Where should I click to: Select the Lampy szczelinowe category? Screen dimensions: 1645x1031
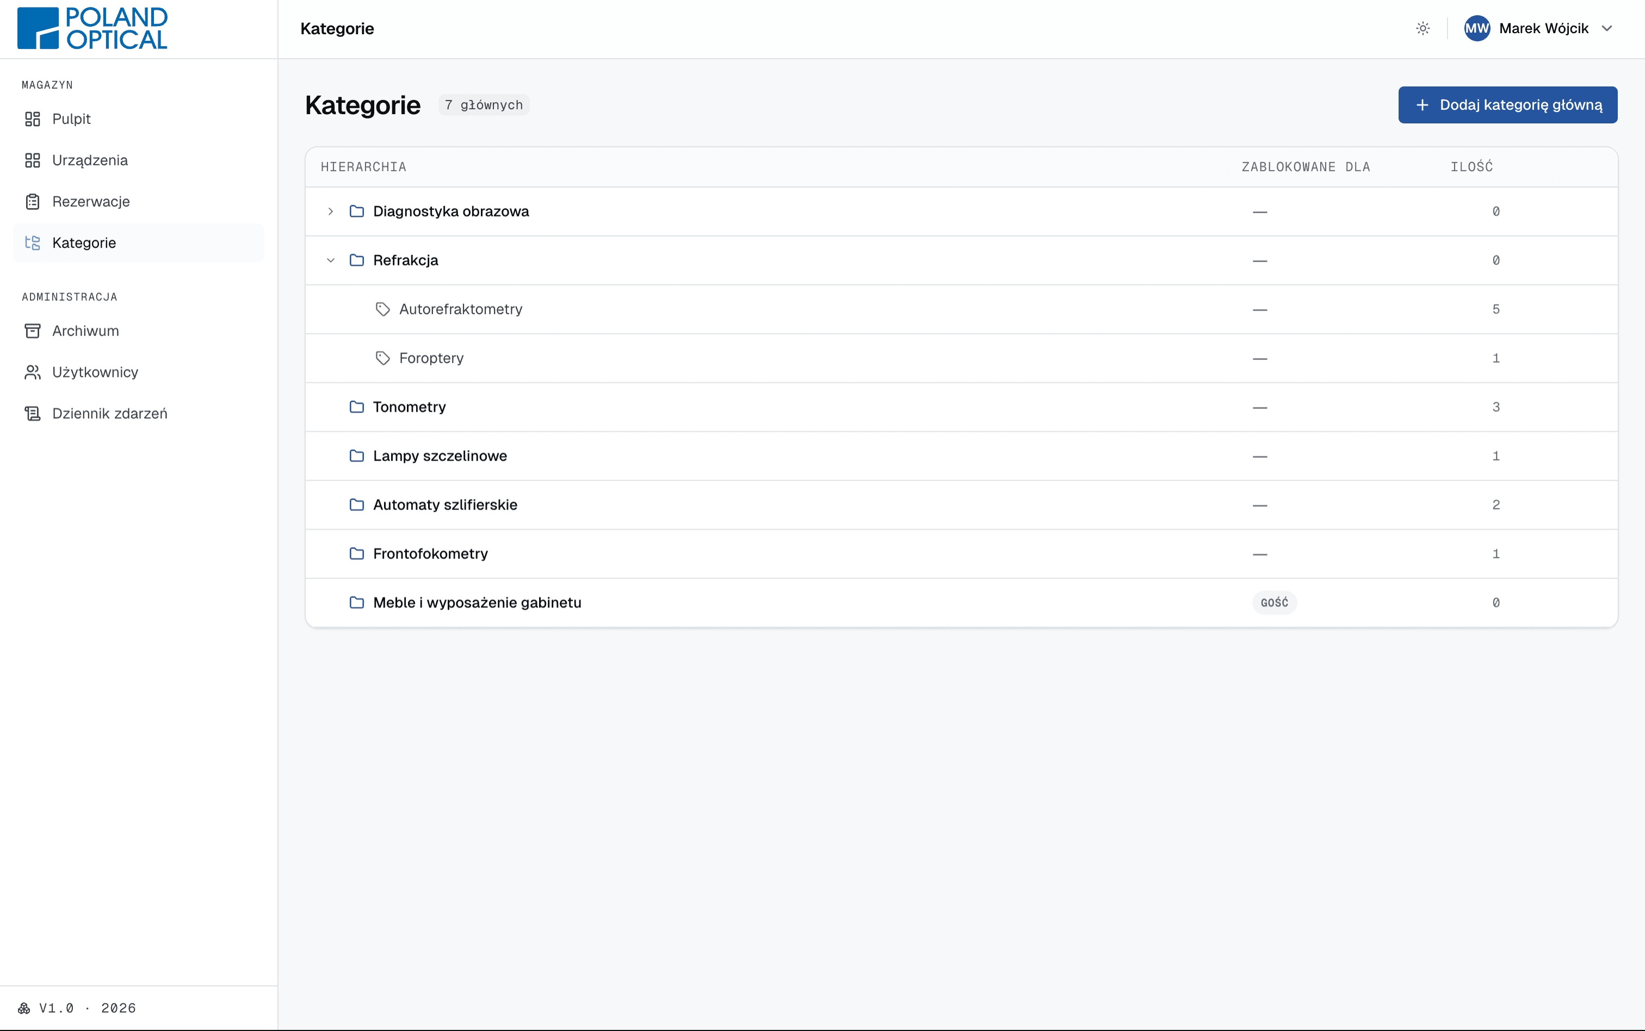(440, 456)
